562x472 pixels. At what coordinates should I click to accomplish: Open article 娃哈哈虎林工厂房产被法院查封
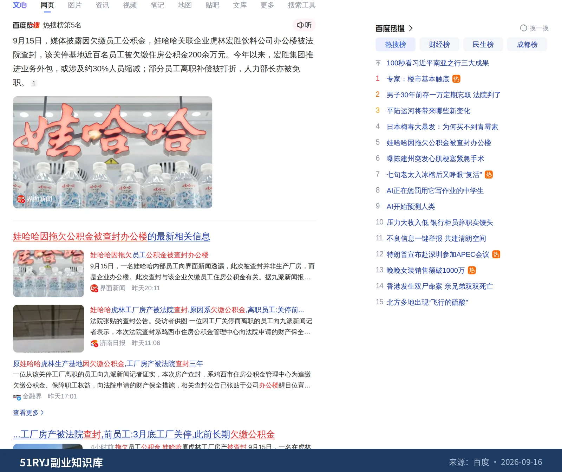tap(197, 310)
